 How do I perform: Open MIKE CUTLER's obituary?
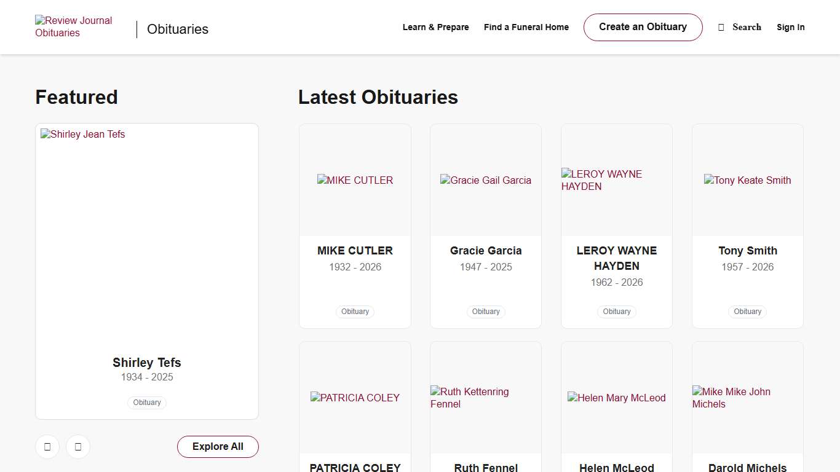355,251
